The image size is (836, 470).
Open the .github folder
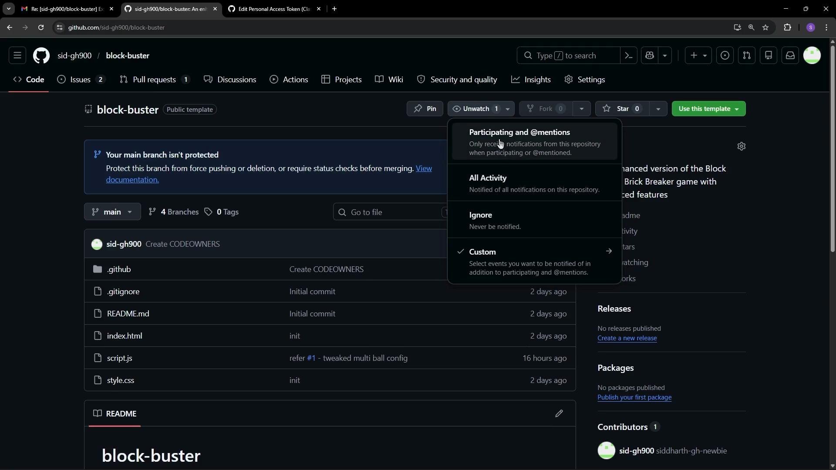[119, 269]
